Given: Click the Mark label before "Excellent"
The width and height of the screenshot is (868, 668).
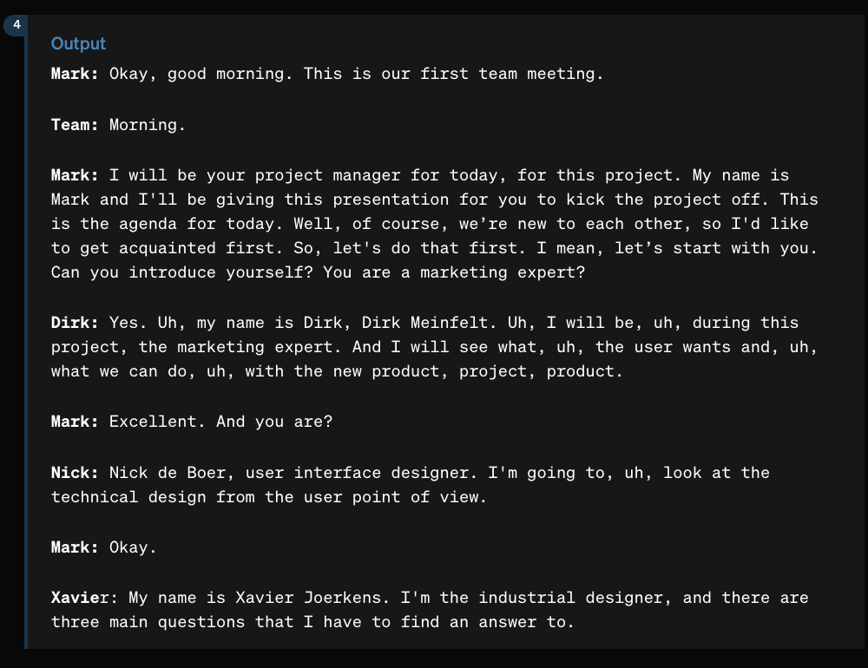Looking at the screenshot, I should (x=75, y=422).
